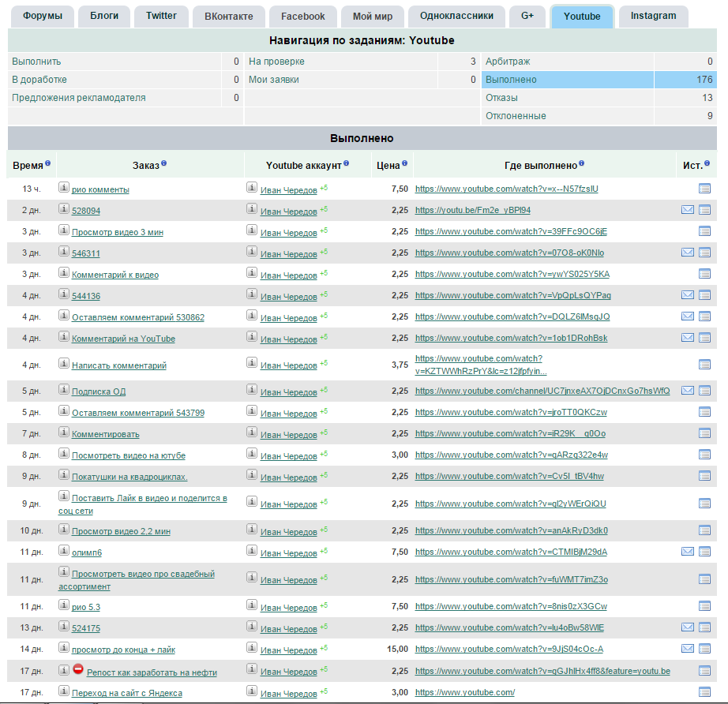Click help dot next to Youtube аккаунт header
This screenshot has height=704, width=728.
click(x=347, y=163)
